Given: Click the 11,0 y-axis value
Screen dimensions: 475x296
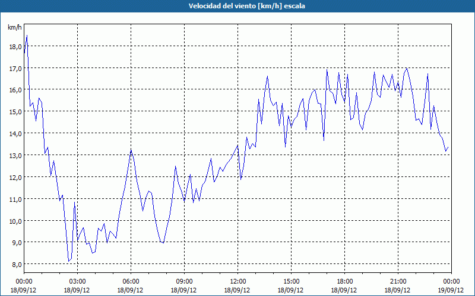Looking at the screenshot, I should (15, 200).
